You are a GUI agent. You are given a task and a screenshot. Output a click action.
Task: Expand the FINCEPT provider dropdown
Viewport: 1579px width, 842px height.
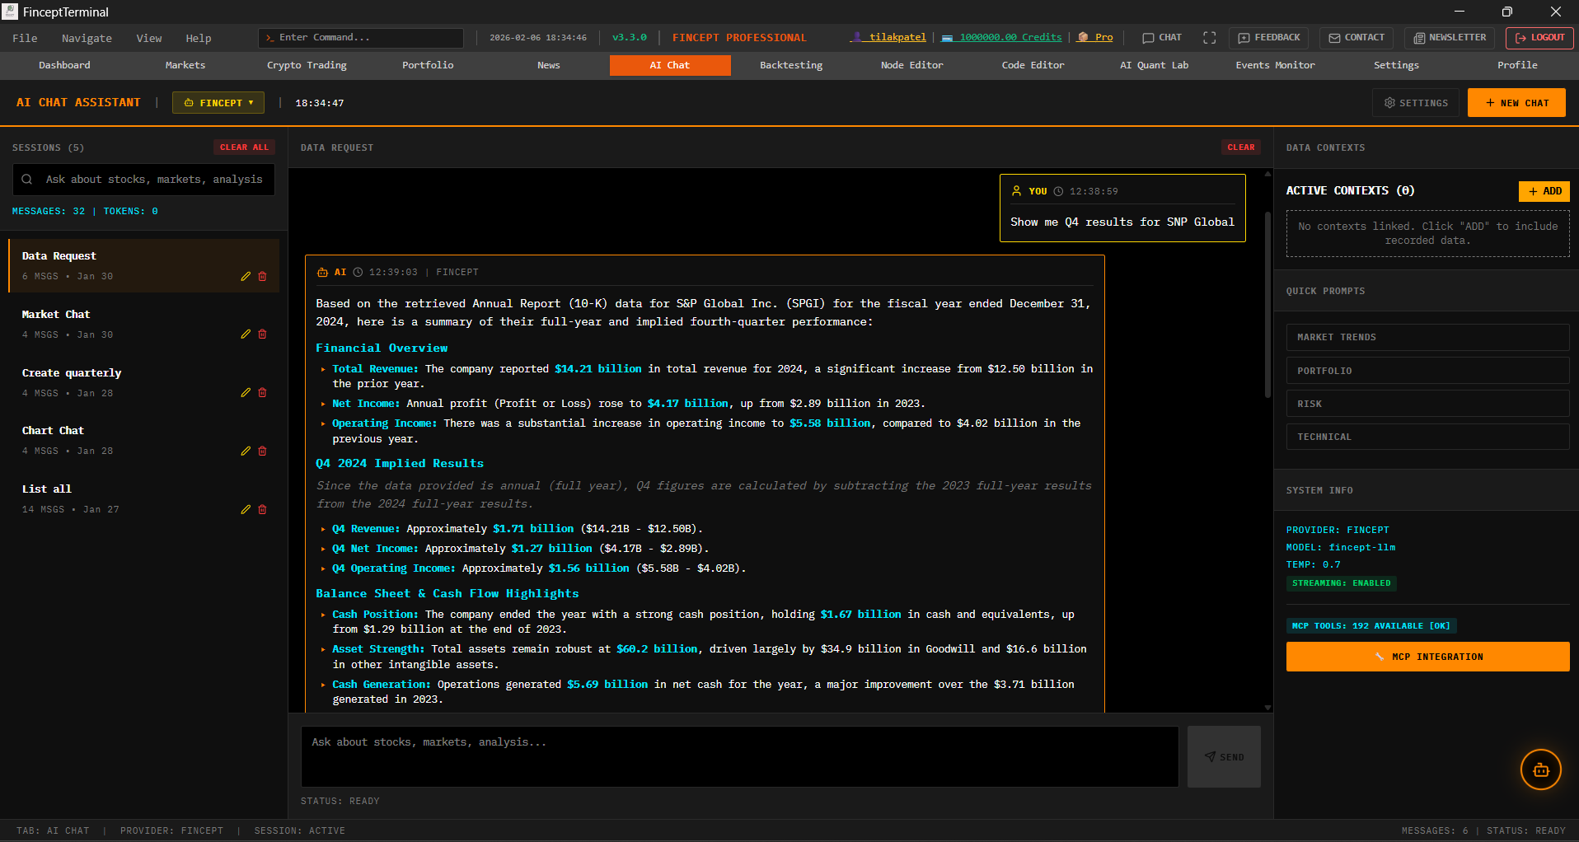point(218,103)
